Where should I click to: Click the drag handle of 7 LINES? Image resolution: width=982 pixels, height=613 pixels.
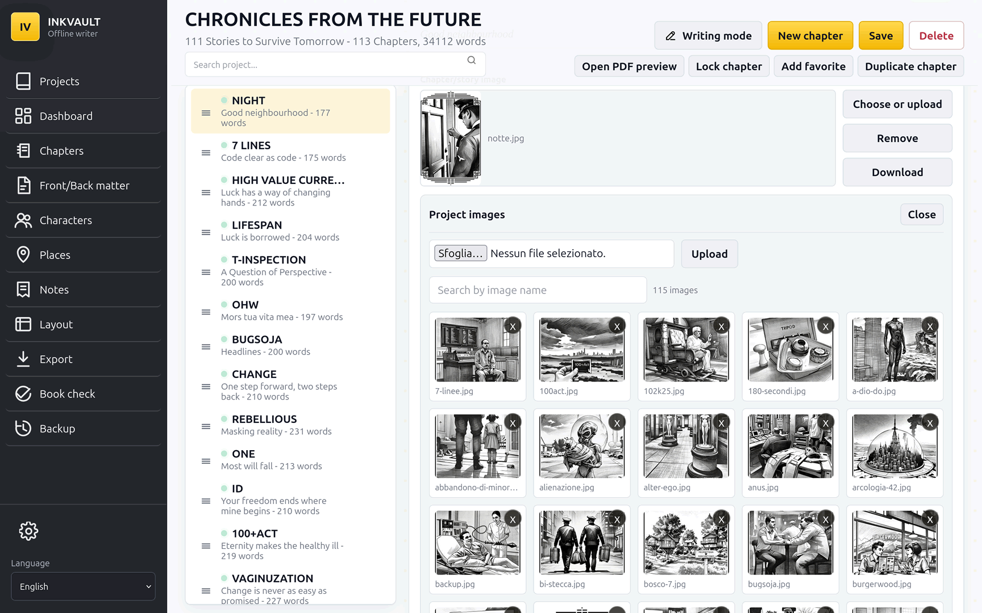click(206, 153)
